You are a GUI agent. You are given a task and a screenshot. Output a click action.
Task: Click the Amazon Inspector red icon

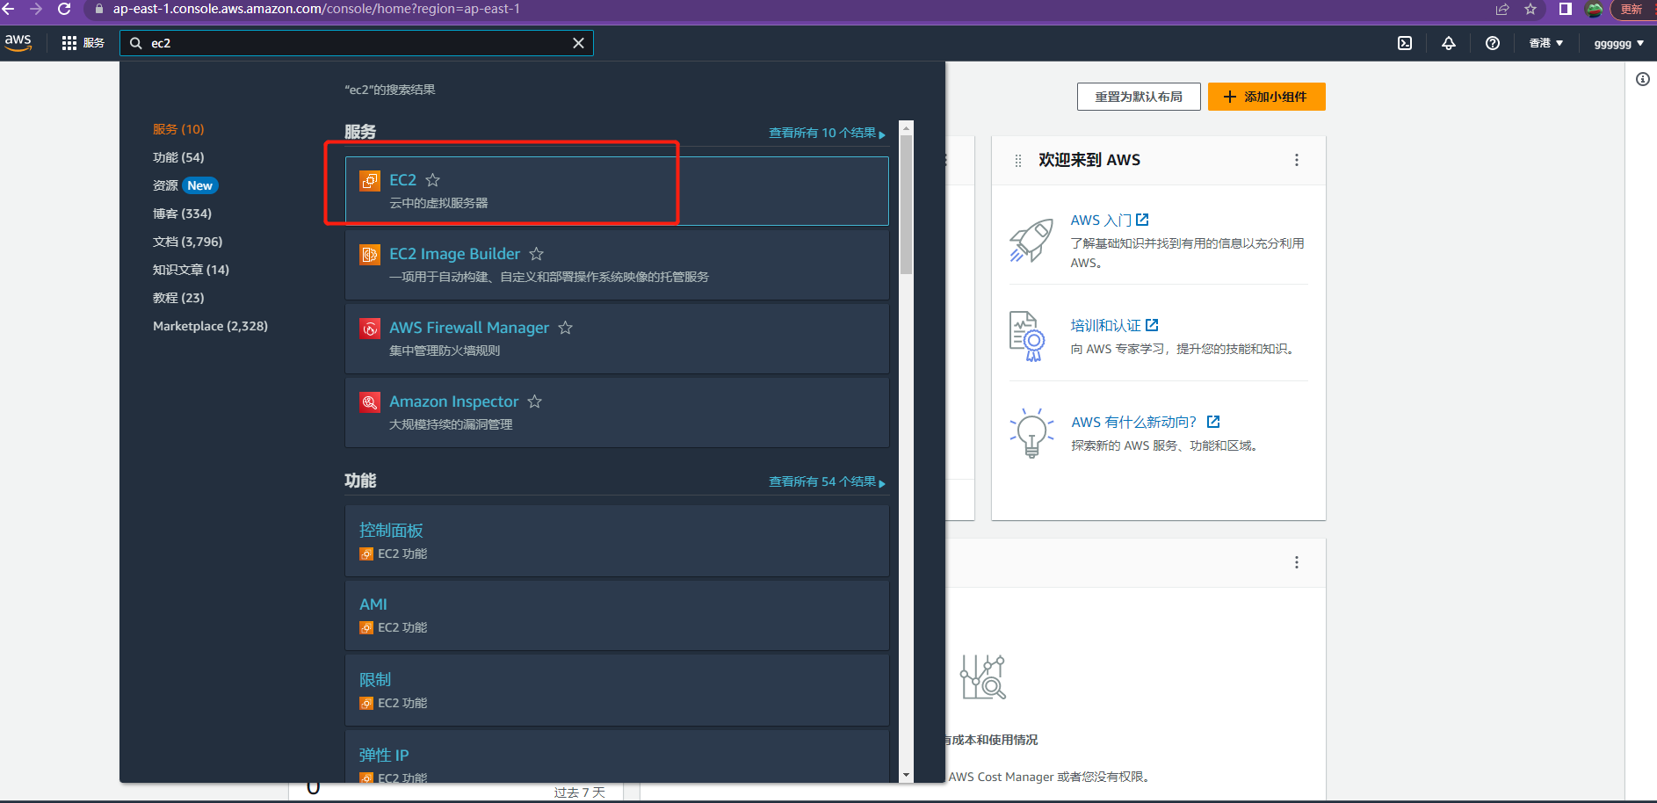[x=370, y=402]
